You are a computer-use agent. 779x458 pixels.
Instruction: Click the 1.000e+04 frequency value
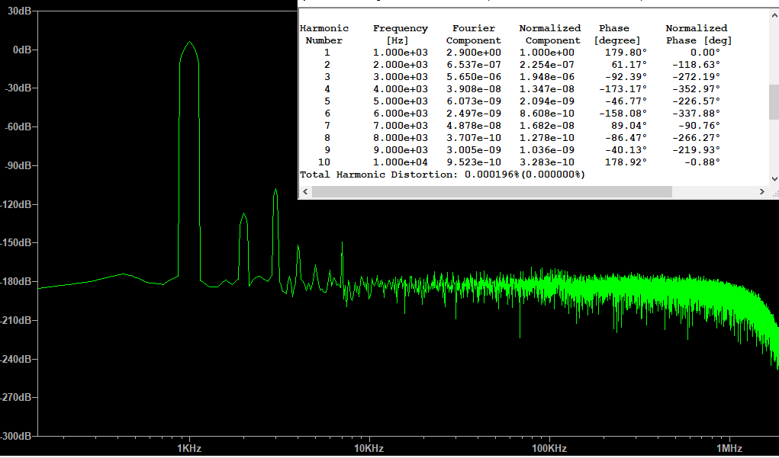401,162
